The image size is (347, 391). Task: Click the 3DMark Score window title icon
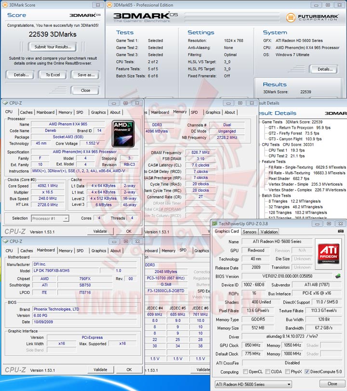pos(5,5)
